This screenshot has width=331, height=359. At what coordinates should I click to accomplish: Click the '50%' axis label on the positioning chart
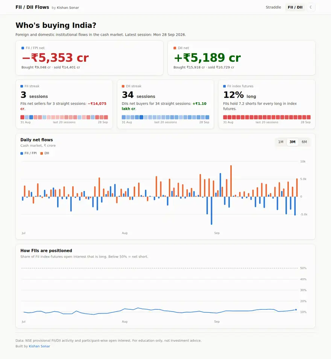[x=303, y=268]
